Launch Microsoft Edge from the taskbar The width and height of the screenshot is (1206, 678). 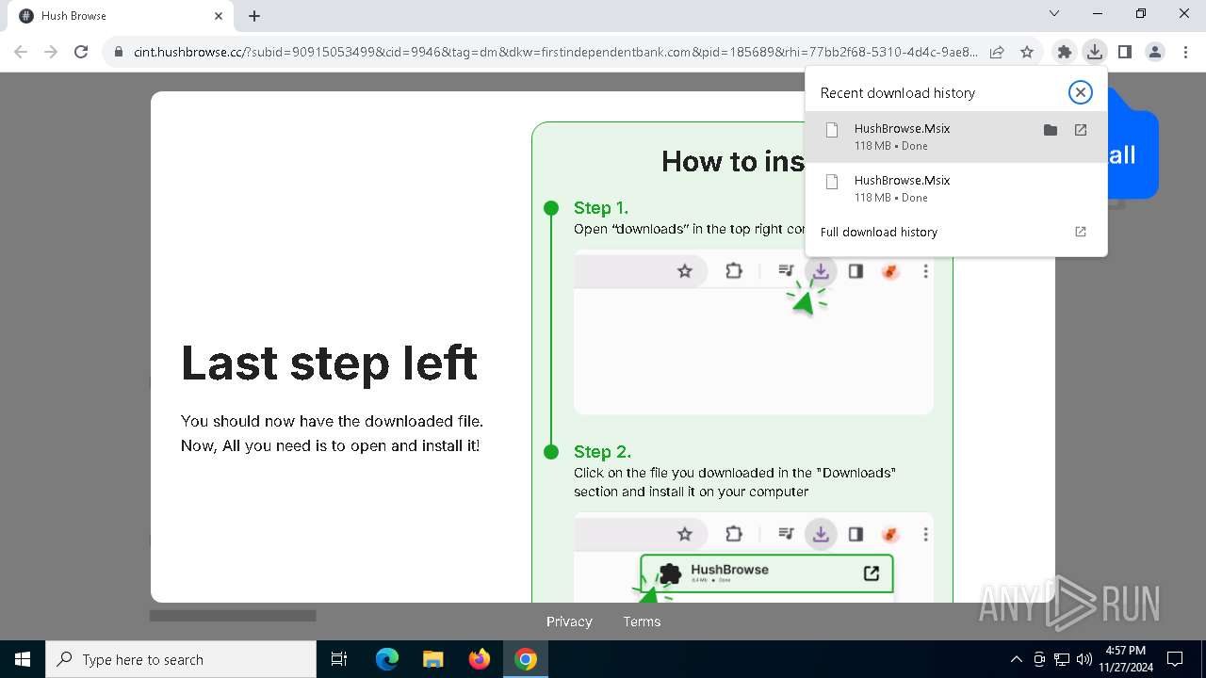pyautogui.click(x=387, y=659)
